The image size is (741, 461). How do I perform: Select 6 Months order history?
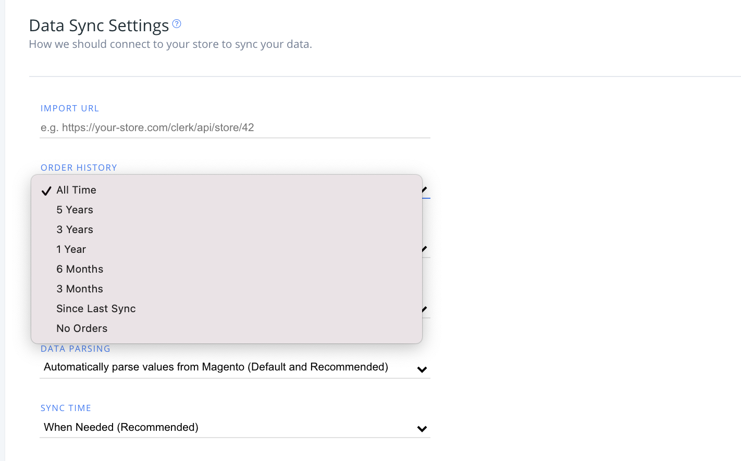[80, 270]
